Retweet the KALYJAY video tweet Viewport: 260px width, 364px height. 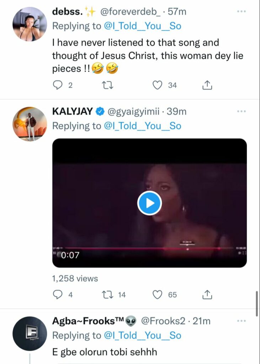point(108,295)
